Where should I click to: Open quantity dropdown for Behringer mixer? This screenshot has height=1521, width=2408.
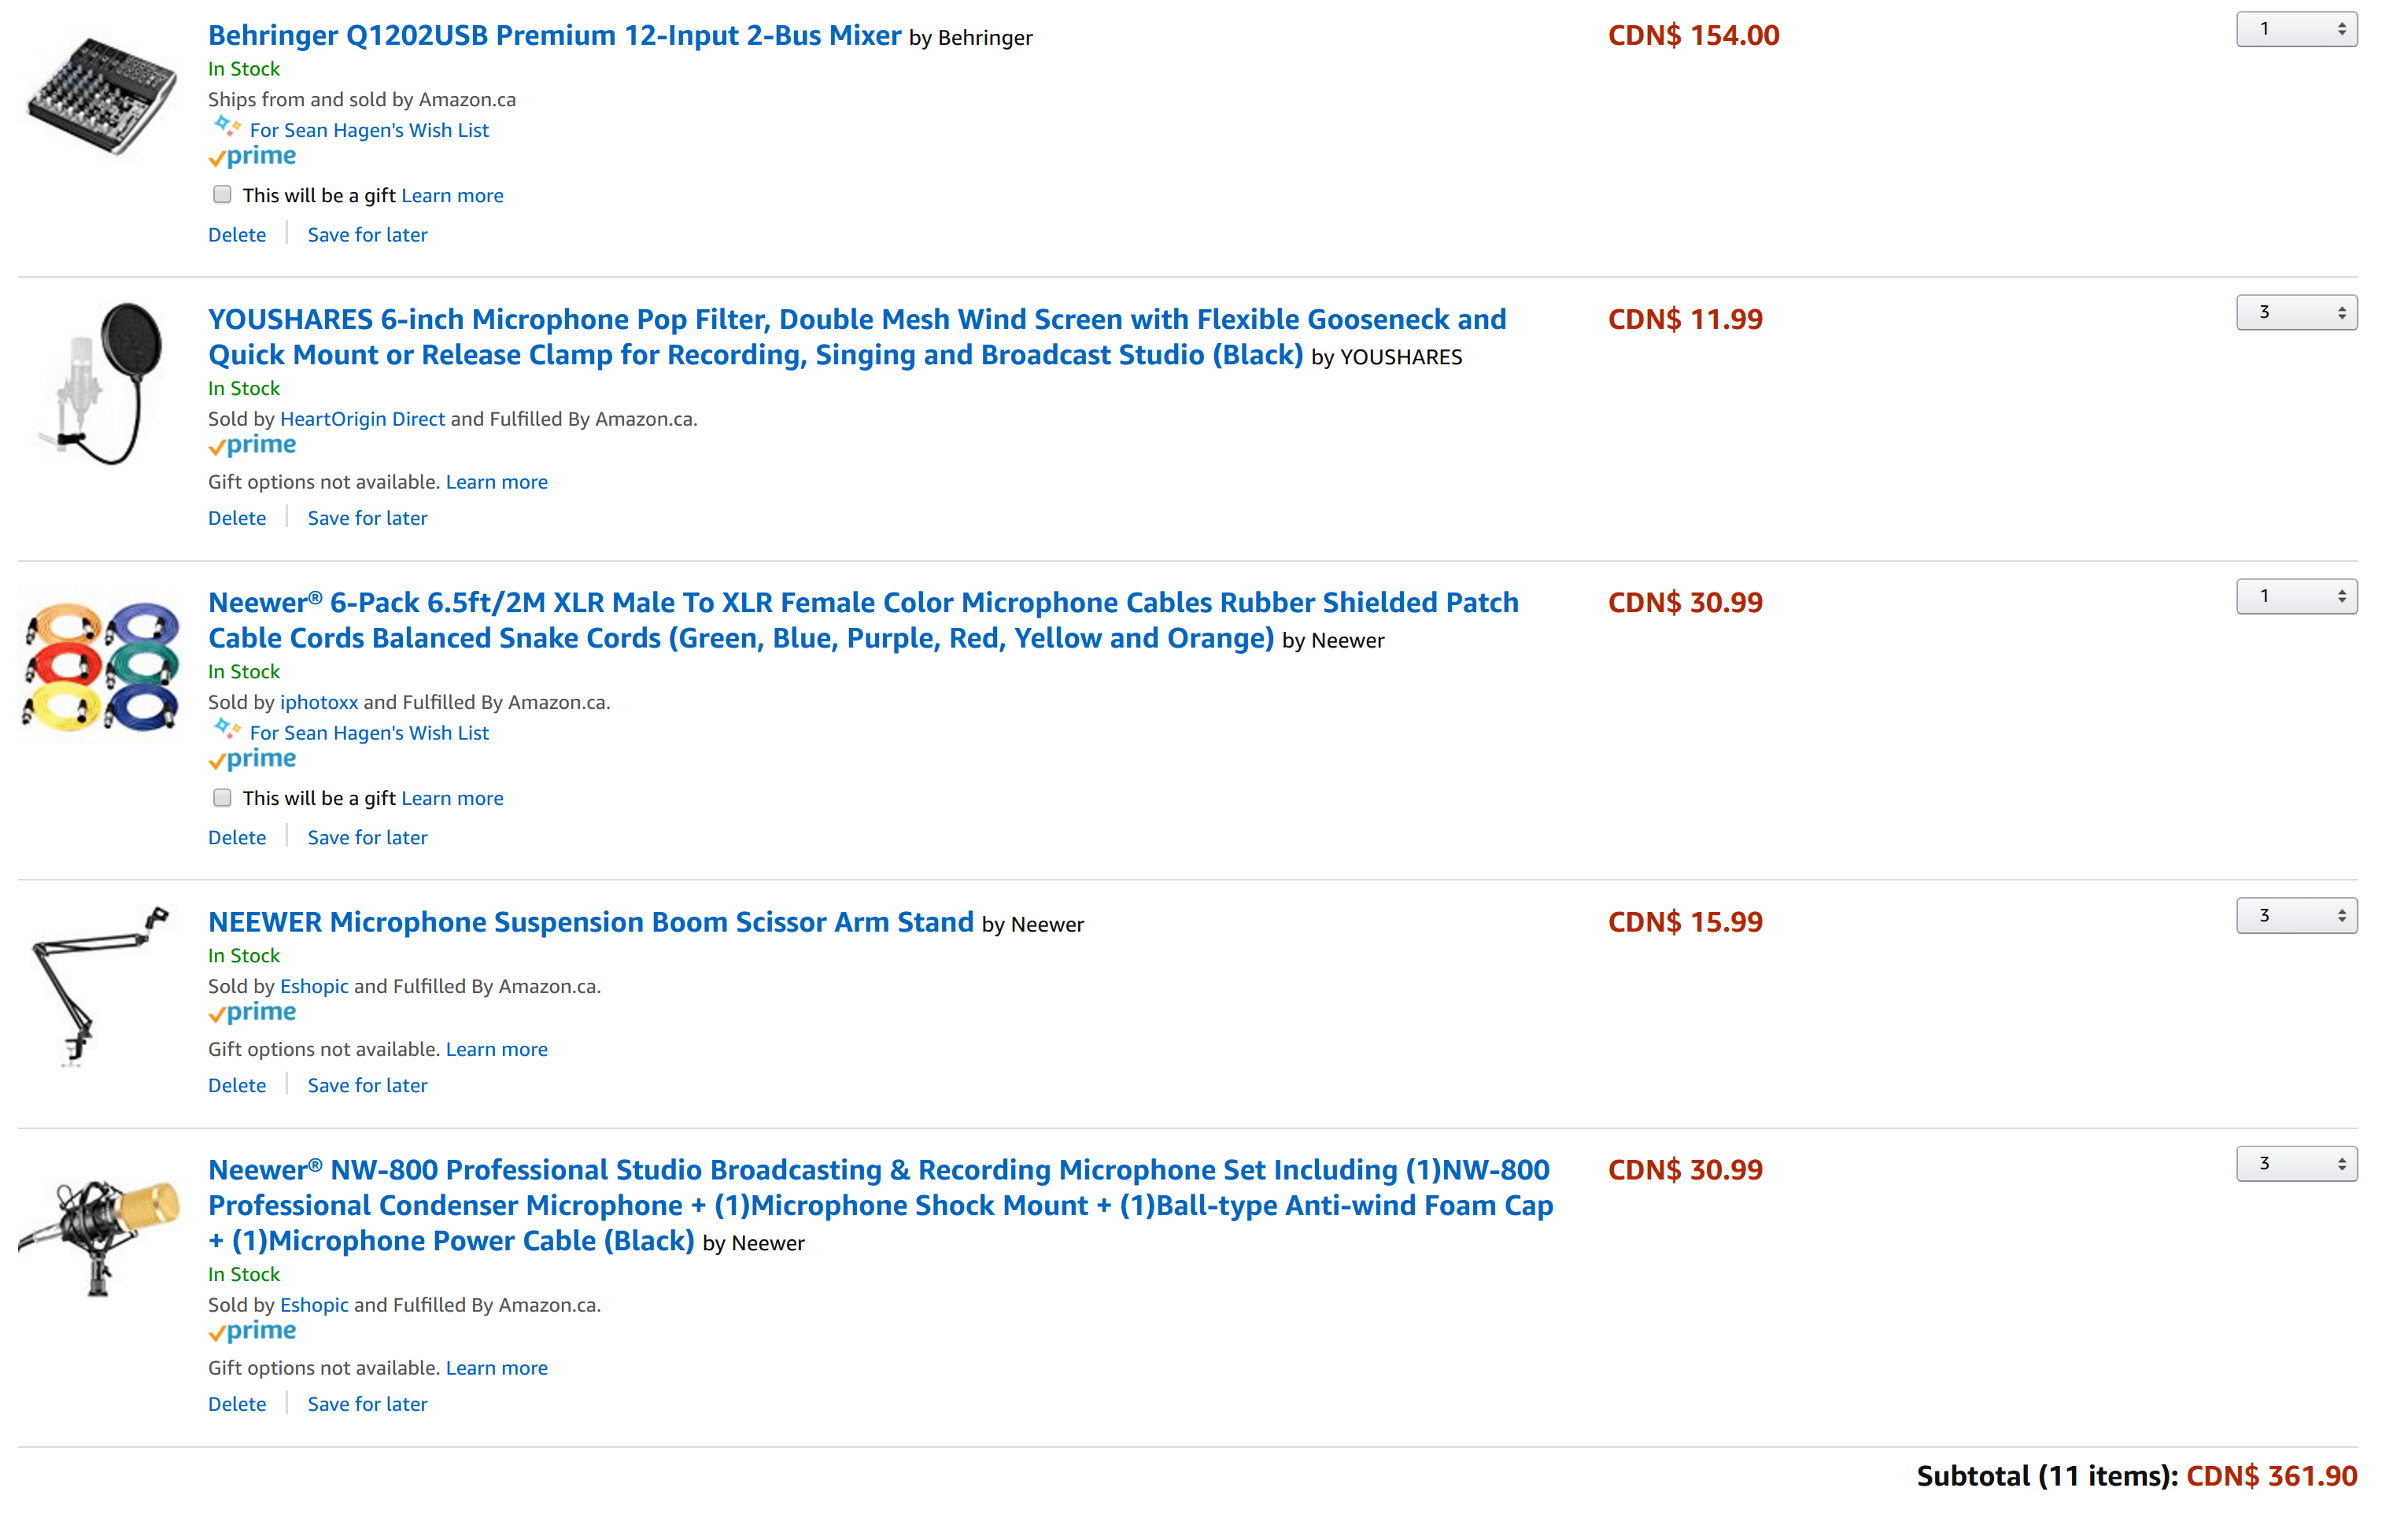(x=2297, y=29)
